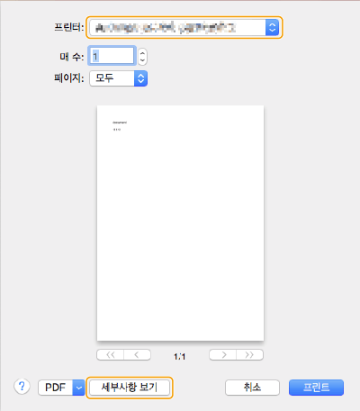Viewport: 360px width, 411px height.
Task: Click the printer dropdown blue arrow button
Action: tap(272, 28)
